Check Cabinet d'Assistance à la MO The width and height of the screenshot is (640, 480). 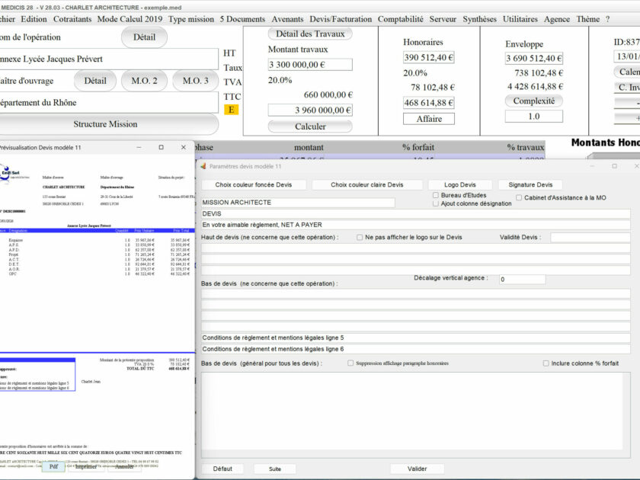pos(519,197)
